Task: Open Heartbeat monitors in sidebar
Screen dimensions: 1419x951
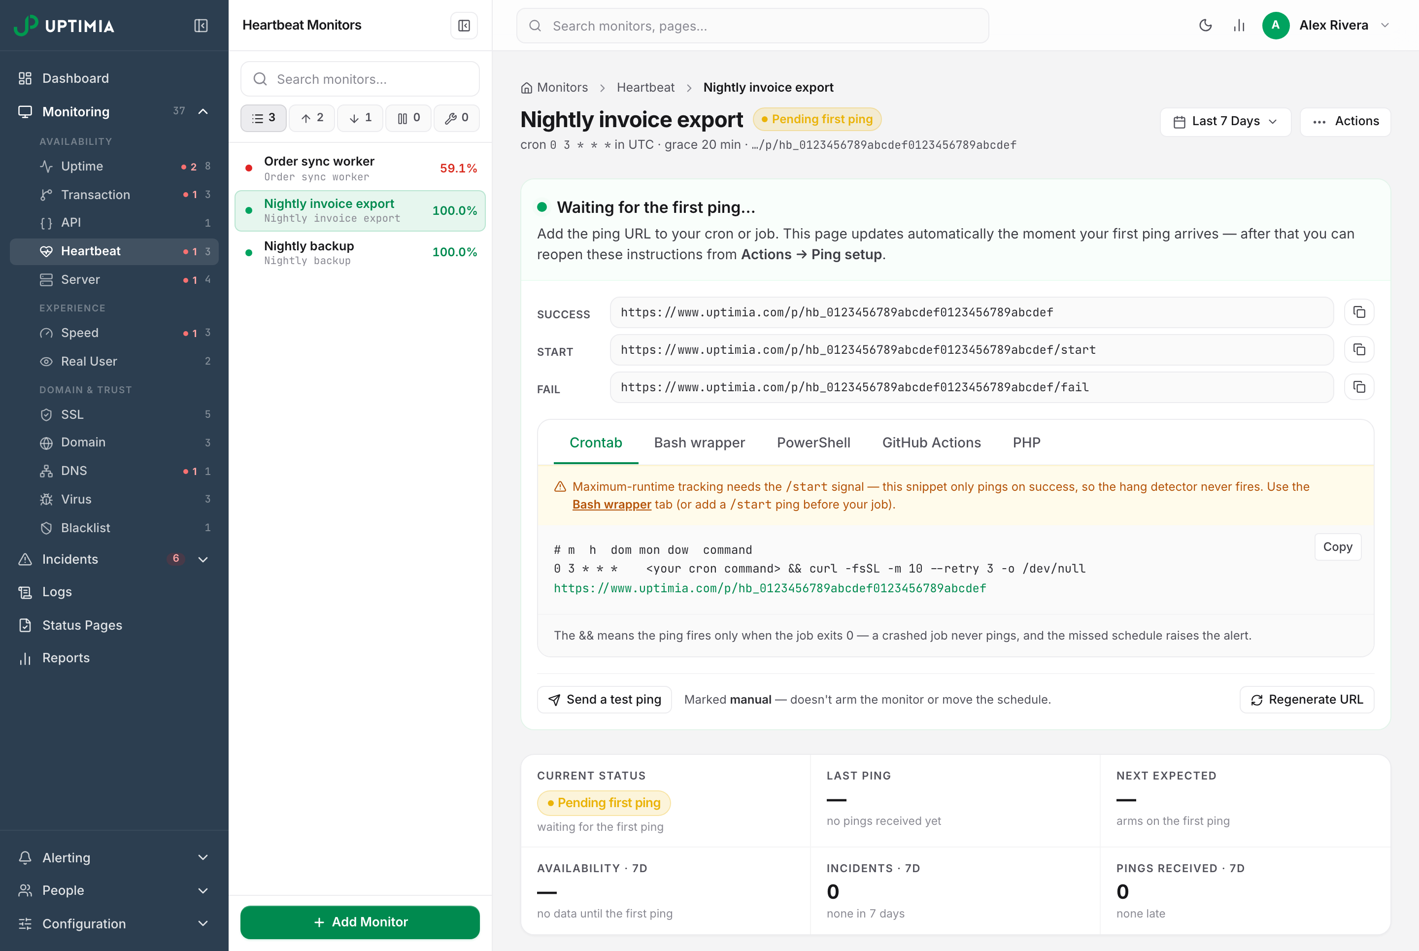Action: pyautogui.click(x=114, y=251)
